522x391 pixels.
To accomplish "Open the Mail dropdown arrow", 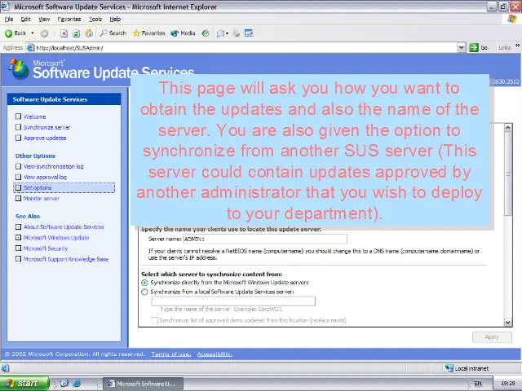I will pos(227,33).
